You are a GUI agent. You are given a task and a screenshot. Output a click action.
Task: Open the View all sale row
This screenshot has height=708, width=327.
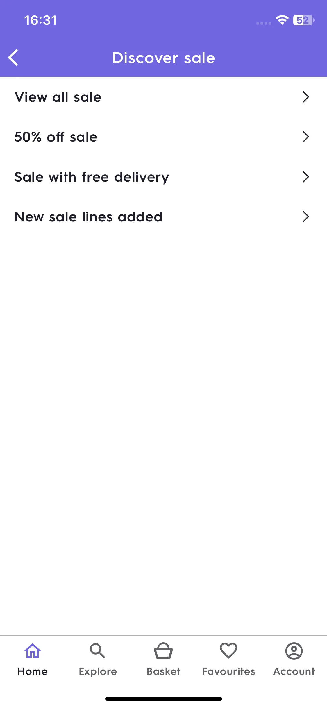click(163, 97)
